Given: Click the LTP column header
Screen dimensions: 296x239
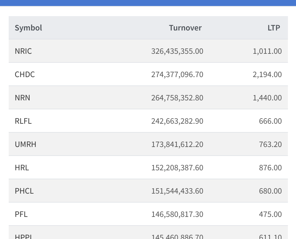Looking at the screenshot, I should [x=274, y=28].
